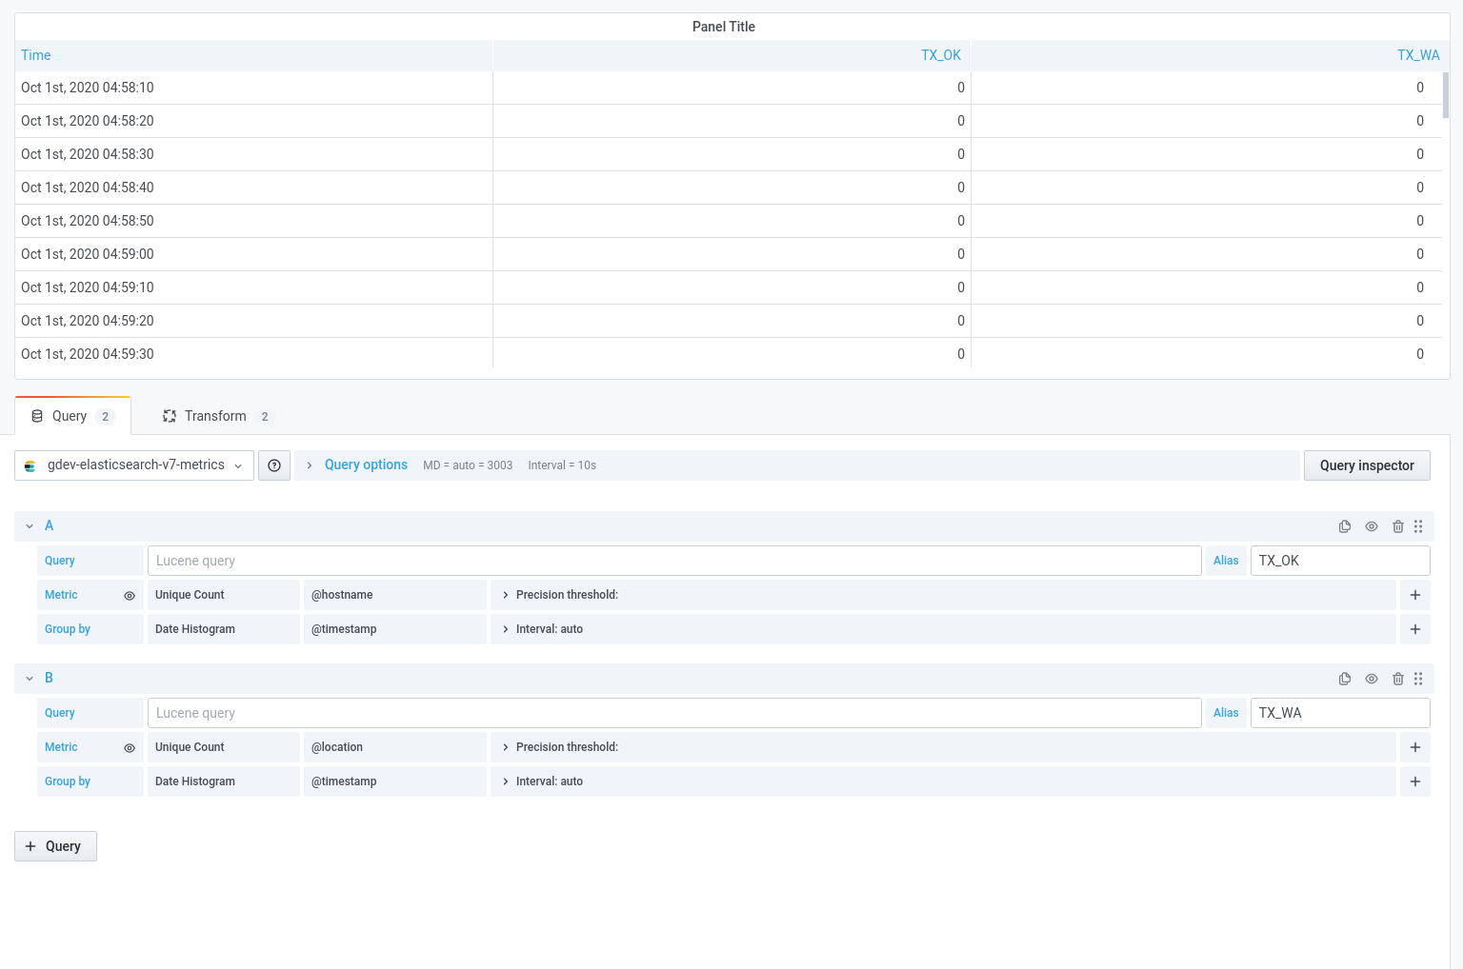The image size is (1463, 969).
Task: Click the Oct 1st, 2020 04:59:00 row time
Action: point(88,254)
